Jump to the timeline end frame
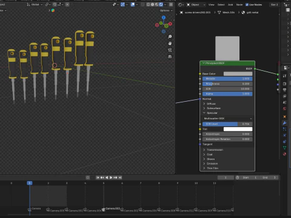291x218 pixels. click(x=120, y=177)
